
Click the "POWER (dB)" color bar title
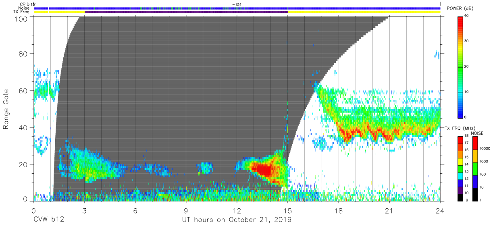(460, 8)
